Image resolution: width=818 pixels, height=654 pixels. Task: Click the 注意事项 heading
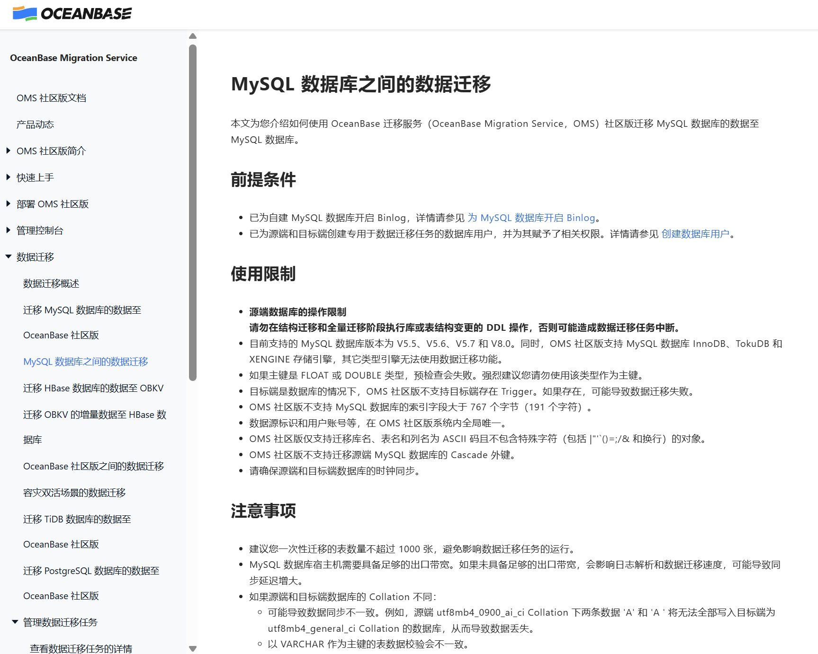pyautogui.click(x=263, y=511)
